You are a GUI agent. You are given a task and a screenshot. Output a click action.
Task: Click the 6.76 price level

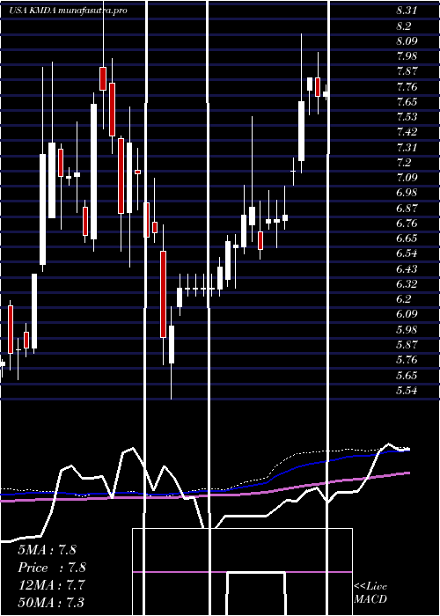(407, 224)
